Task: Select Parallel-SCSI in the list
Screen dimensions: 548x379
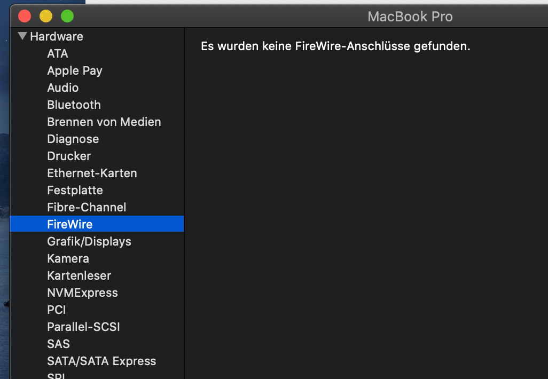Action: pos(83,327)
